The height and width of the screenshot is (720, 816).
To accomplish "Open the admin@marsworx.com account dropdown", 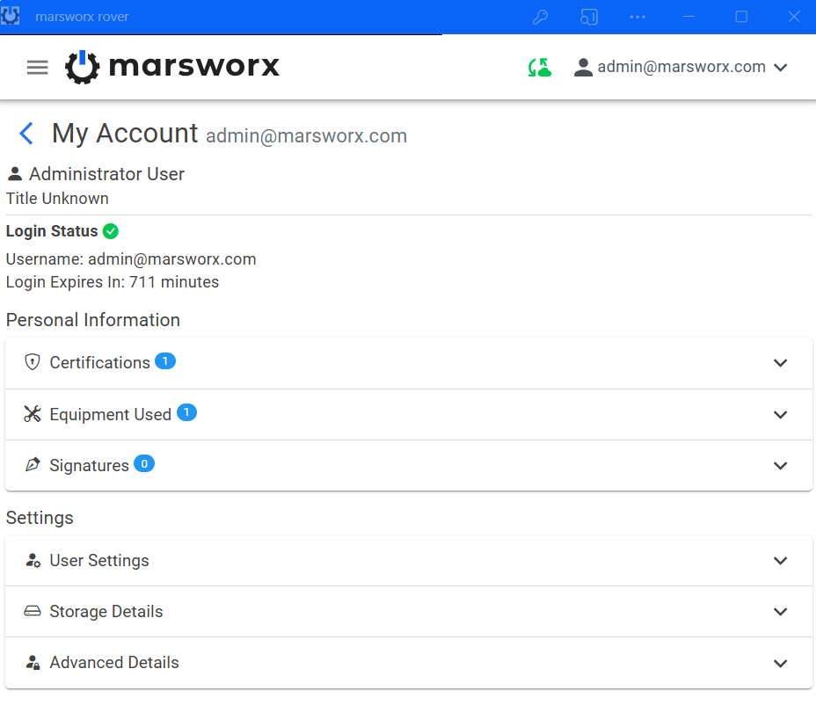I will 681,67.
